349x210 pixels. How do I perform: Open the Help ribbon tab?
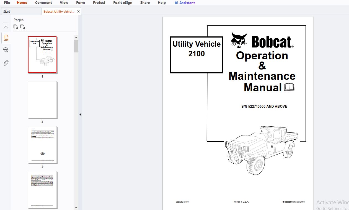click(162, 2)
